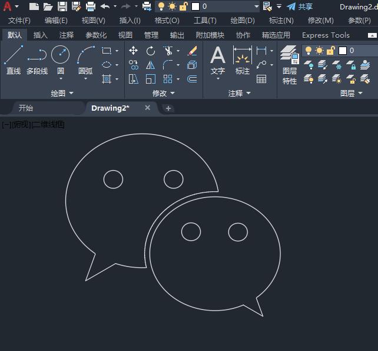Activate the Offset tool
The image size is (378, 351).
[x=192, y=79]
